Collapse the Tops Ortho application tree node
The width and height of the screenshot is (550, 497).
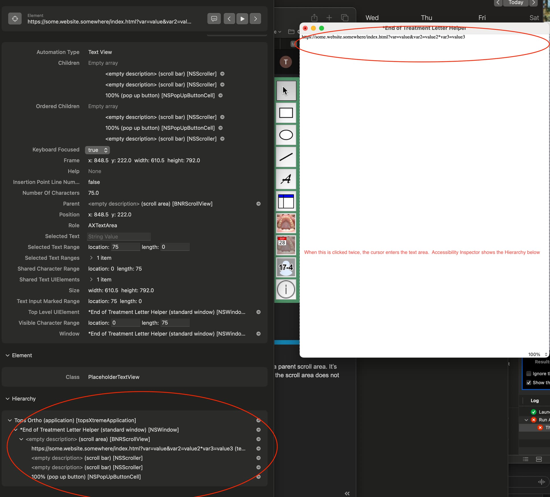click(x=10, y=420)
